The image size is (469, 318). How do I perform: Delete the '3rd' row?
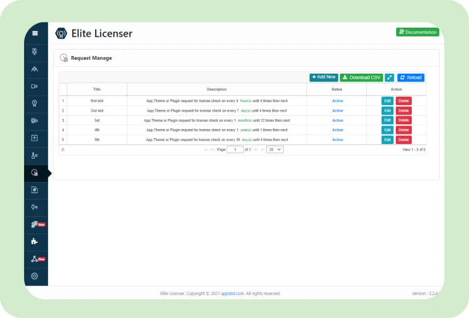coord(404,120)
